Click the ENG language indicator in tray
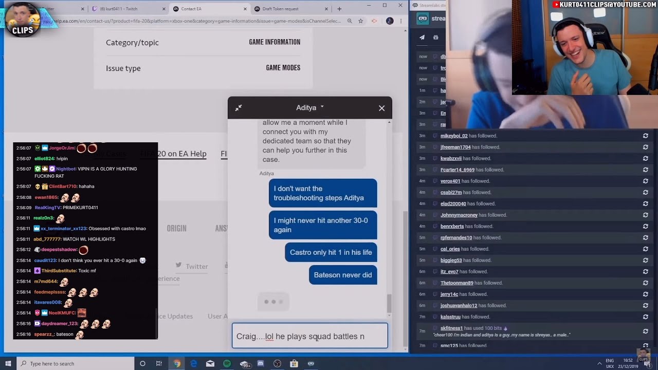The height and width of the screenshot is (370, 658). [x=610, y=363]
